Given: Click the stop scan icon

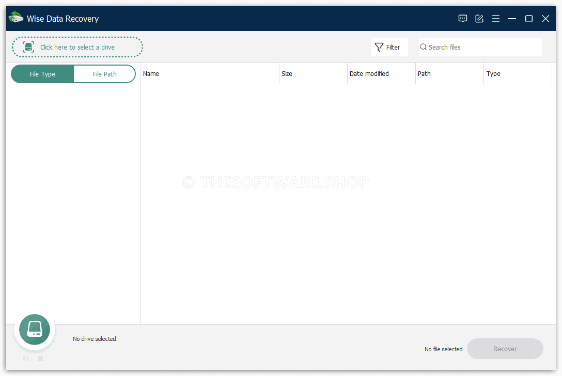Looking at the screenshot, I should click(x=40, y=358).
